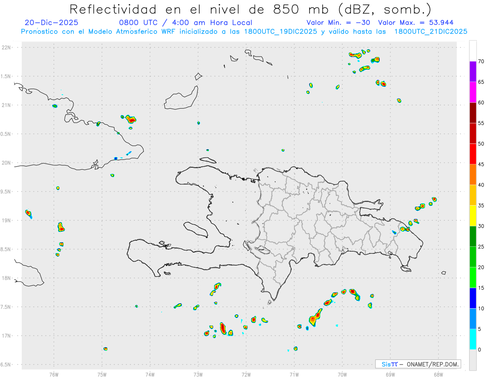Click the "72W" longitude label
Image resolution: width=492 pixels, height=380 pixels.
pyautogui.click(x=246, y=374)
